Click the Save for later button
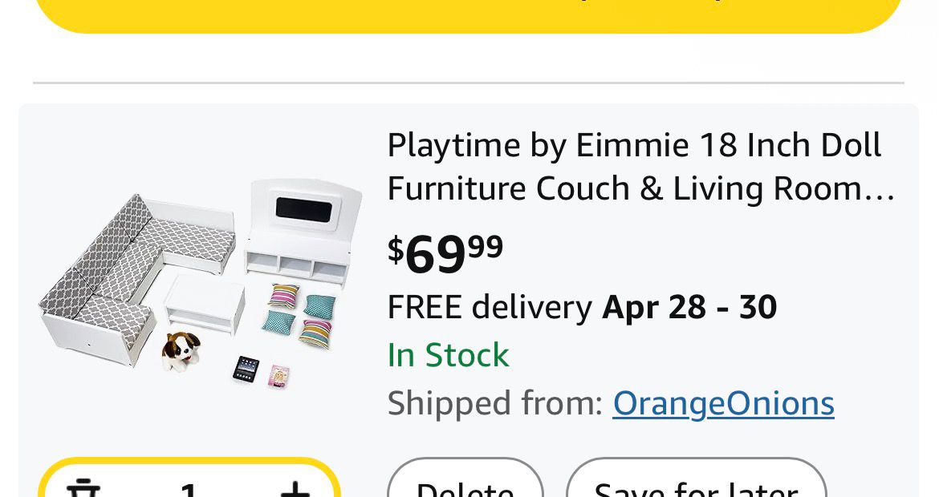The image size is (939, 497). pyautogui.click(x=696, y=483)
